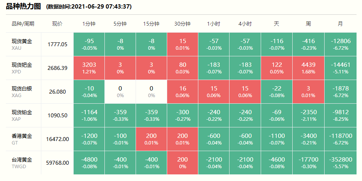Select the -118700 monthly cell for 香港黄金
Image resolution: width=362 pixels, height=181 pixels.
pyautogui.click(x=340, y=139)
